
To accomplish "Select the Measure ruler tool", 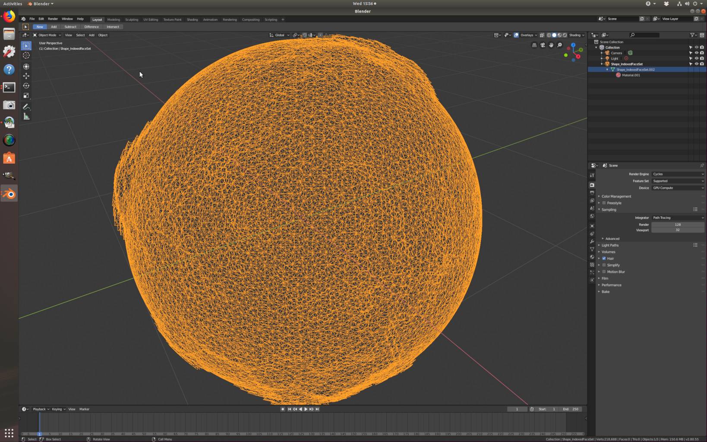I will 26,117.
